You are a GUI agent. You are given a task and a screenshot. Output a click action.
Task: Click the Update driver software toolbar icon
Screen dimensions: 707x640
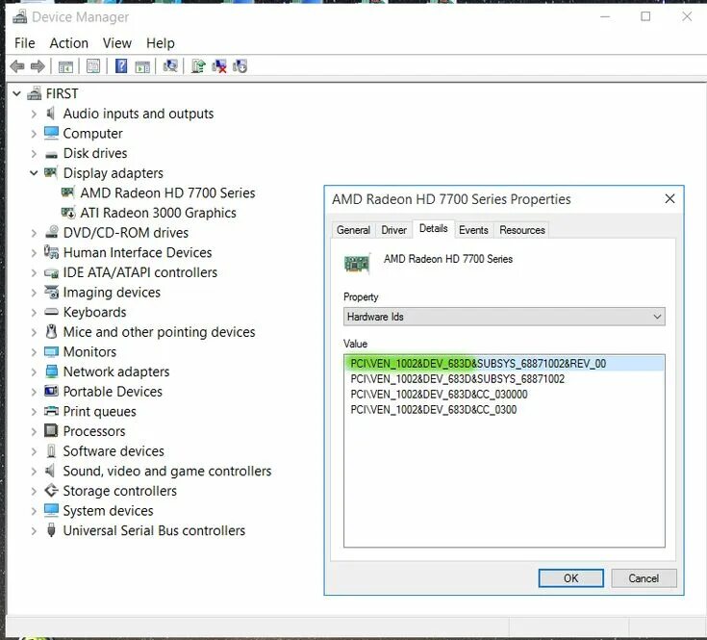198,65
